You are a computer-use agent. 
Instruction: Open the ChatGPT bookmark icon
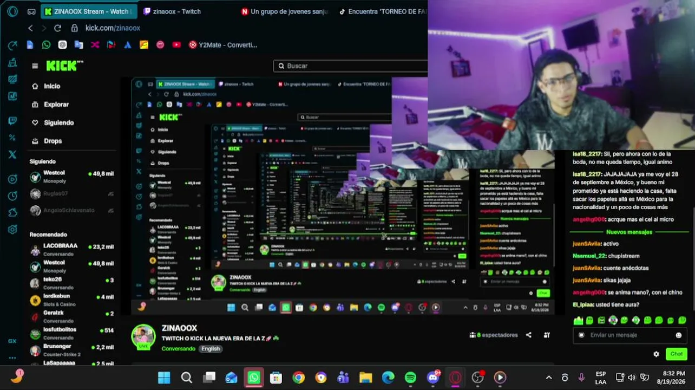coord(62,45)
